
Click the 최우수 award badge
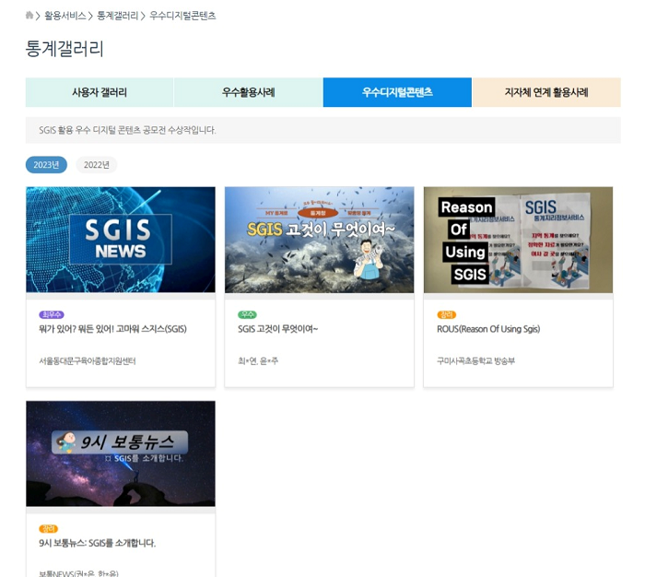(x=52, y=315)
